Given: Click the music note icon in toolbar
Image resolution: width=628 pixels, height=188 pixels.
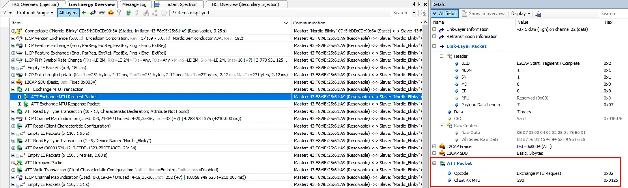Looking at the screenshot, I should (x=155, y=13).
